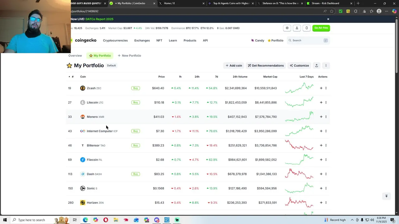The width and height of the screenshot is (399, 224).
Task: Sort table by Market Cap header
Action: (x=270, y=77)
